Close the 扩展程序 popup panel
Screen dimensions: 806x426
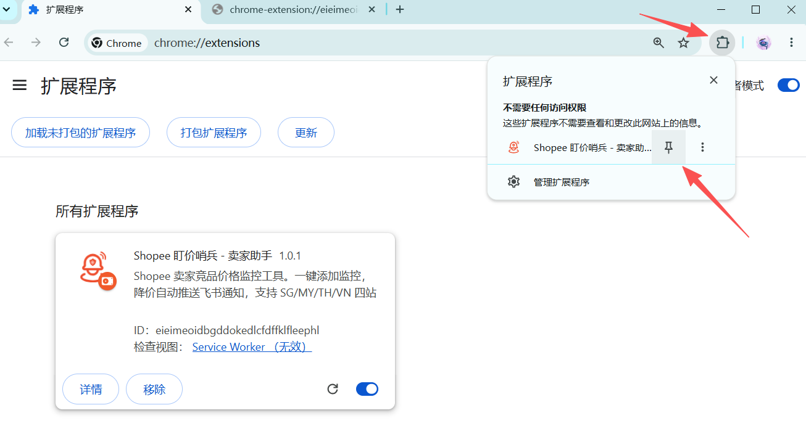713,80
